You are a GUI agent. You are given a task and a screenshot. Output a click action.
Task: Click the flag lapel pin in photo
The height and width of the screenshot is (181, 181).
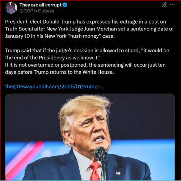[118, 173]
